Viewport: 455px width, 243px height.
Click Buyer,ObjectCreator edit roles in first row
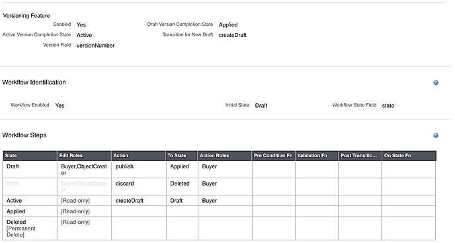(x=84, y=170)
